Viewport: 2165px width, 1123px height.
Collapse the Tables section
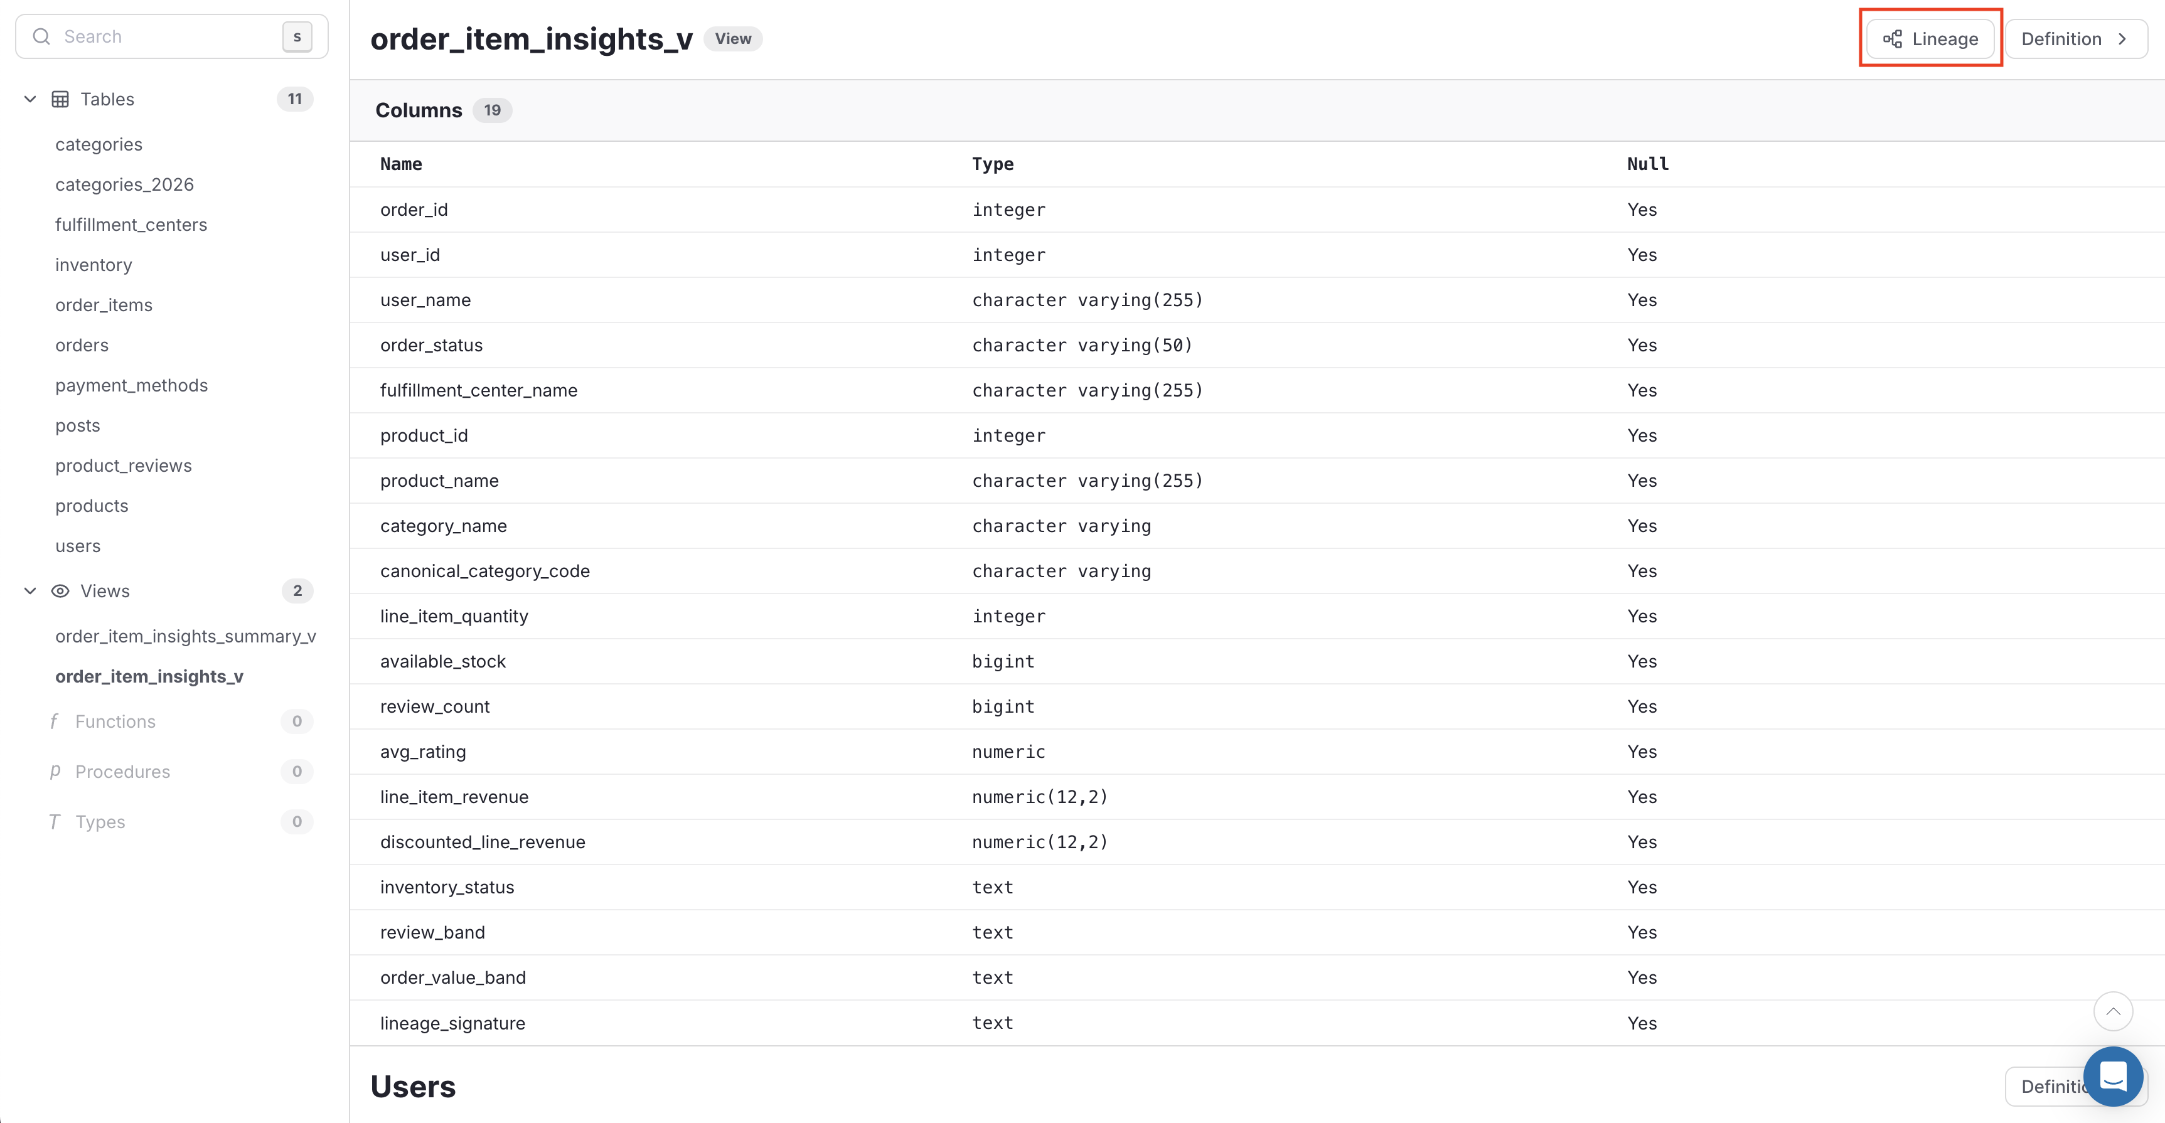pyautogui.click(x=30, y=98)
